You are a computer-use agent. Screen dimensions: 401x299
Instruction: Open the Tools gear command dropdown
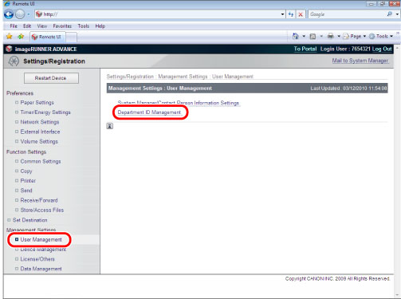381,36
